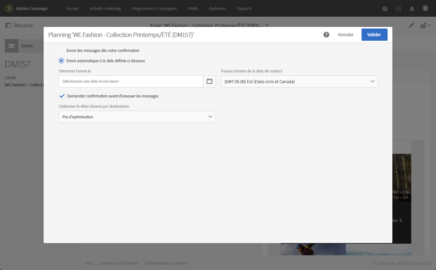Click the help icon in Planning dialog

[x=326, y=35]
